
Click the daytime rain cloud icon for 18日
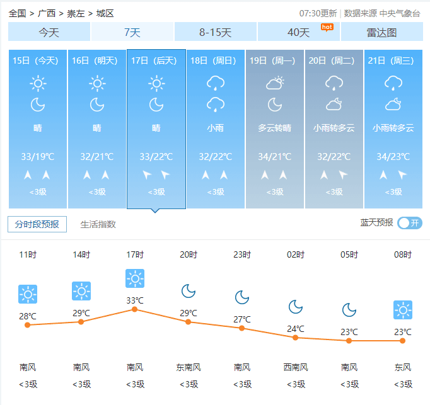click(x=216, y=83)
